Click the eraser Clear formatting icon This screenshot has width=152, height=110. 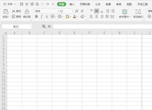82,16
